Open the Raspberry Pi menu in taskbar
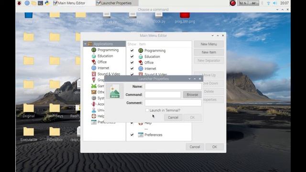306x172 pixels. click(x=19, y=3)
